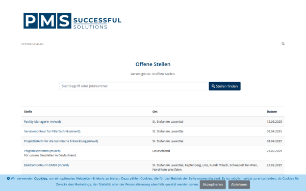Click St. Stefan im Lavanttal in Servicemonteur row
Screen dimensions: 306x191
pos(168,131)
